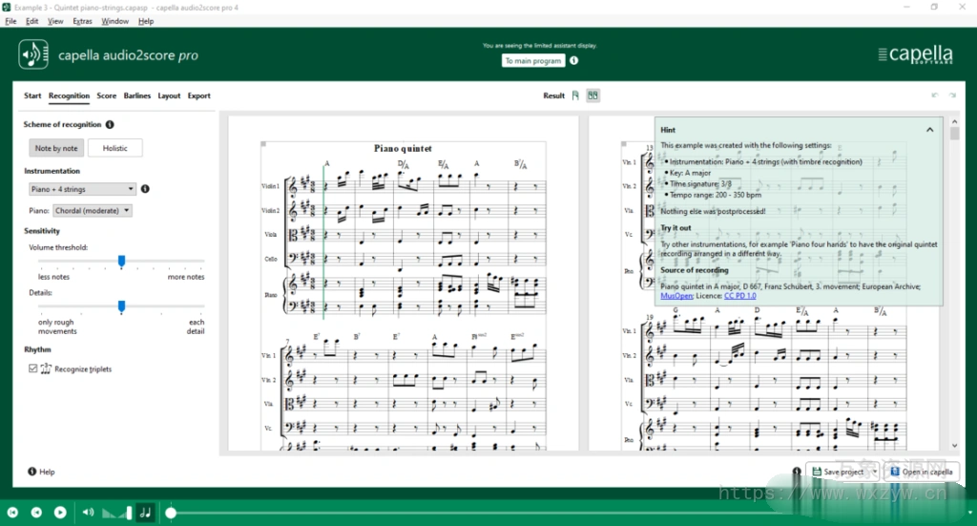977x526 pixels.
Task: Click the Result label
Action: (x=553, y=95)
